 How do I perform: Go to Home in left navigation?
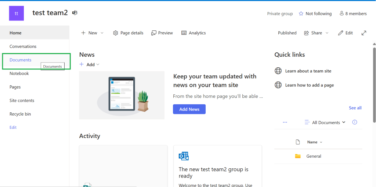point(35,33)
